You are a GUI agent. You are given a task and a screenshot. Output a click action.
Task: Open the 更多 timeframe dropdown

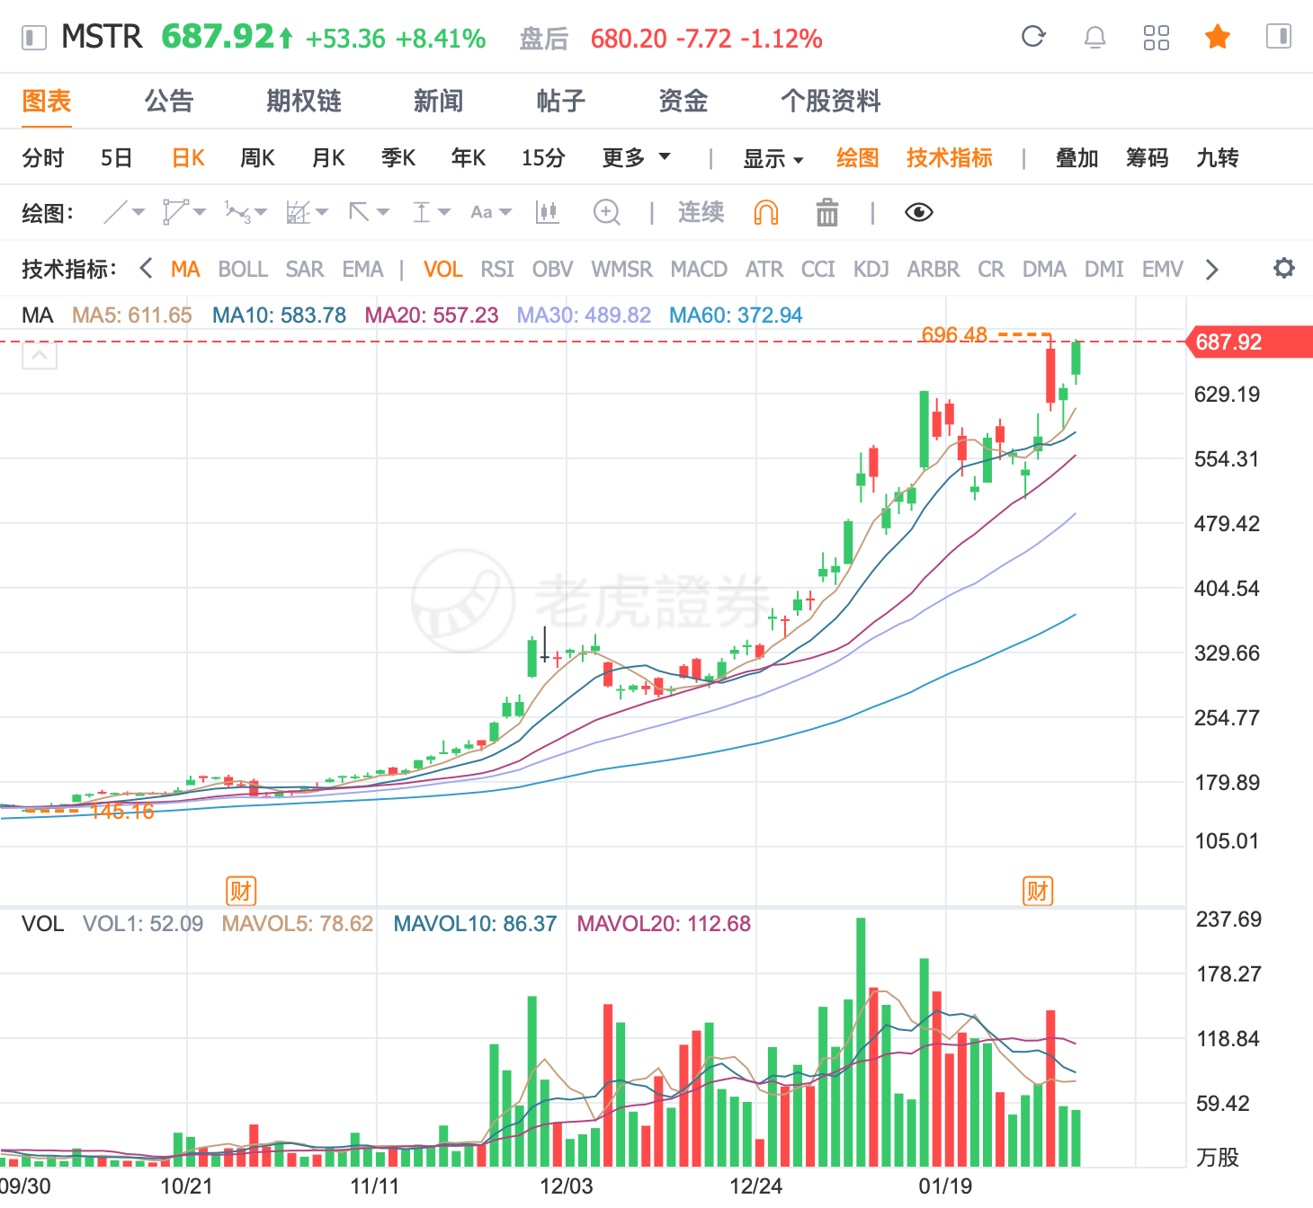click(x=637, y=157)
